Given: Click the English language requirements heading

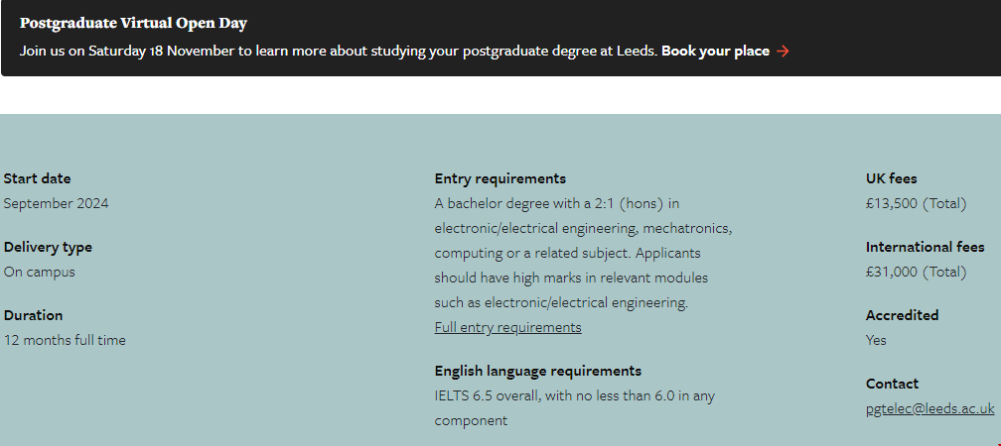Looking at the screenshot, I should (537, 371).
